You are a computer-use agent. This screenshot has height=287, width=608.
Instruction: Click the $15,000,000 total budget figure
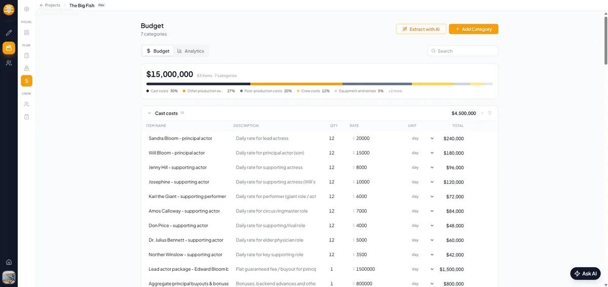[x=170, y=74]
